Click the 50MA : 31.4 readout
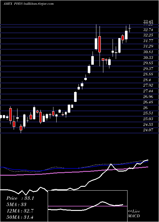 tap(20, 217)
